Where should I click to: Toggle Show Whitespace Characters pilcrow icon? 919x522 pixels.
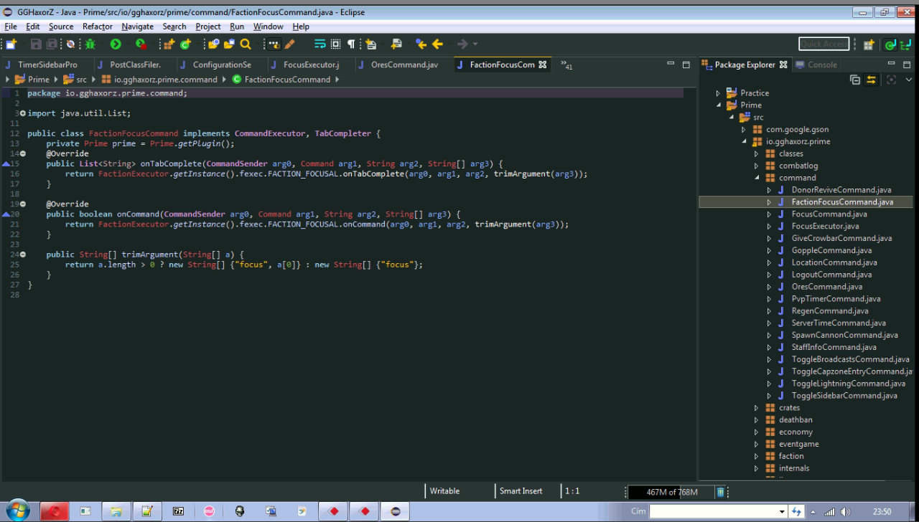351,44
